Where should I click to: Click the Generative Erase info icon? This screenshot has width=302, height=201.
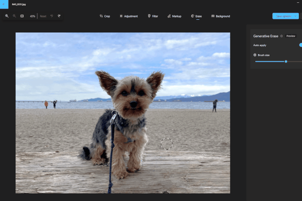tap(281, 36)
